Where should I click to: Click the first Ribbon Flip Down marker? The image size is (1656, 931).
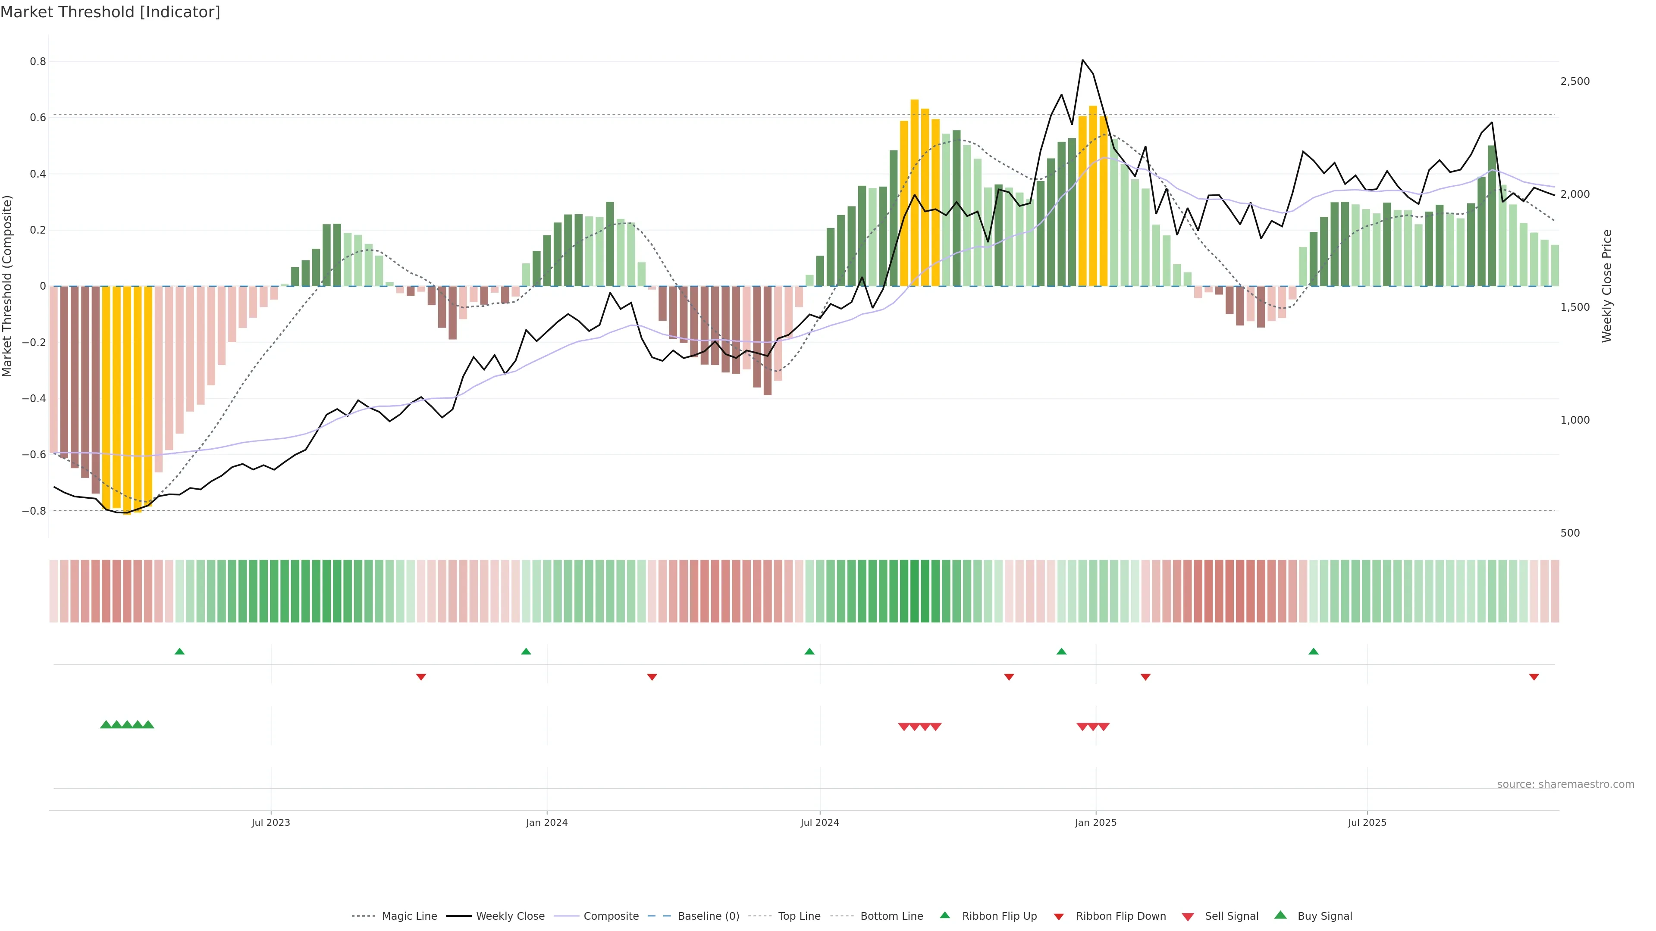point(421,677)
